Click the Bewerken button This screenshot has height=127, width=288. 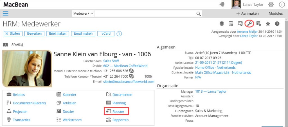[x=34, y=34]
